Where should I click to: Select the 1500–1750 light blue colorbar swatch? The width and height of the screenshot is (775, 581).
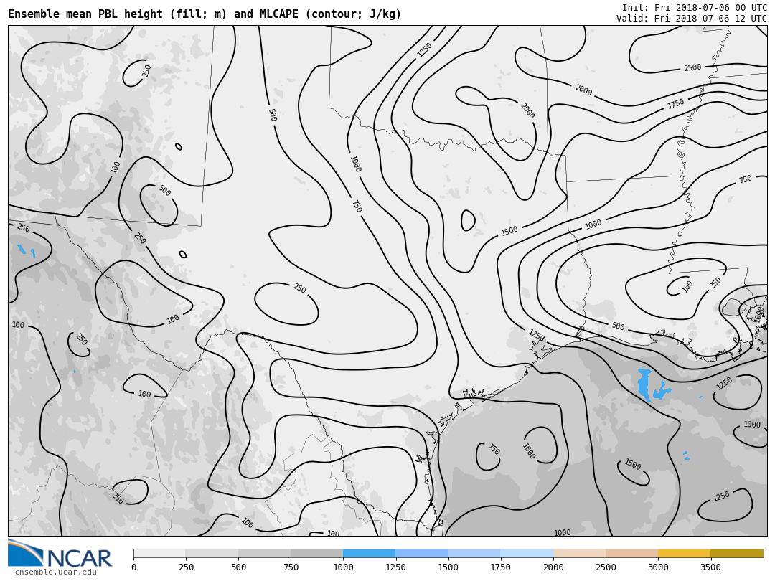click(474, 554)
